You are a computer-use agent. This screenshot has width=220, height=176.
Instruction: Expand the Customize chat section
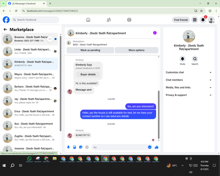click(189, 72)
